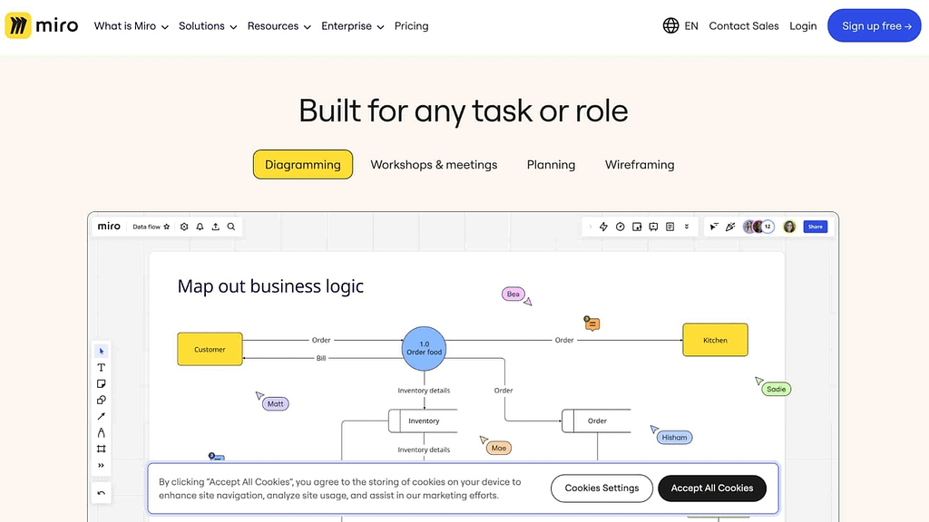This screenshot has height=522, width=929.
Task: Switch to the Wireframing tab
Action: 640,165
